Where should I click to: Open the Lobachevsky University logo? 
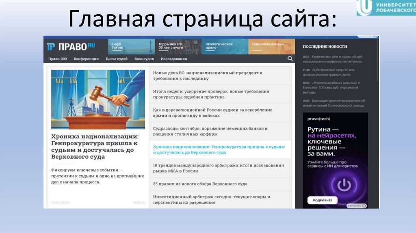[386, 7]
